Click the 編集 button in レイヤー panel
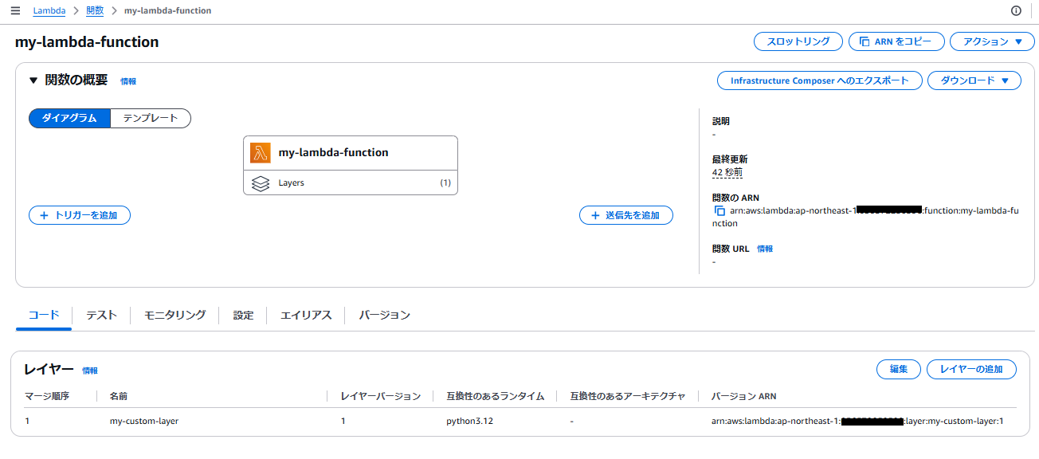This screenshot has width=1039, height=459. click(899, 369)
